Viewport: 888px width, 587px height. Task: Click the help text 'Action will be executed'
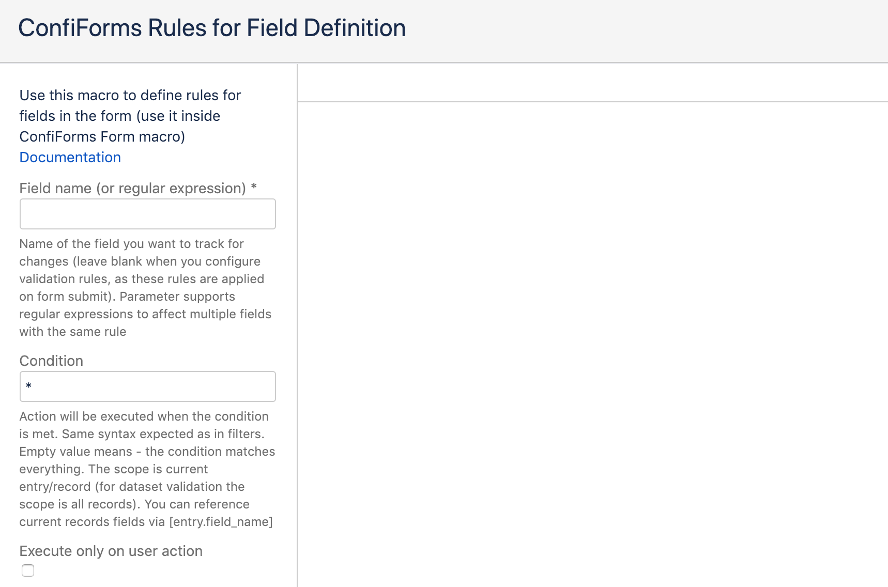144,416
